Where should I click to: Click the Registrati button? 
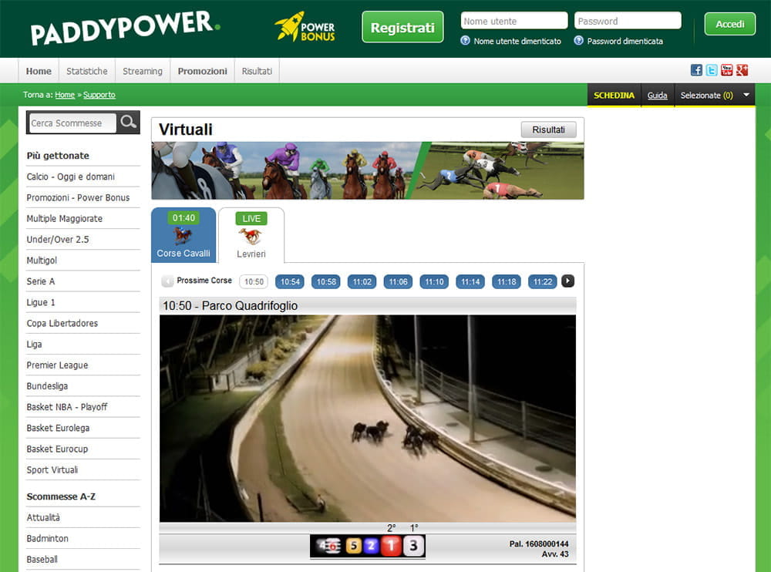tap(402, 27)
